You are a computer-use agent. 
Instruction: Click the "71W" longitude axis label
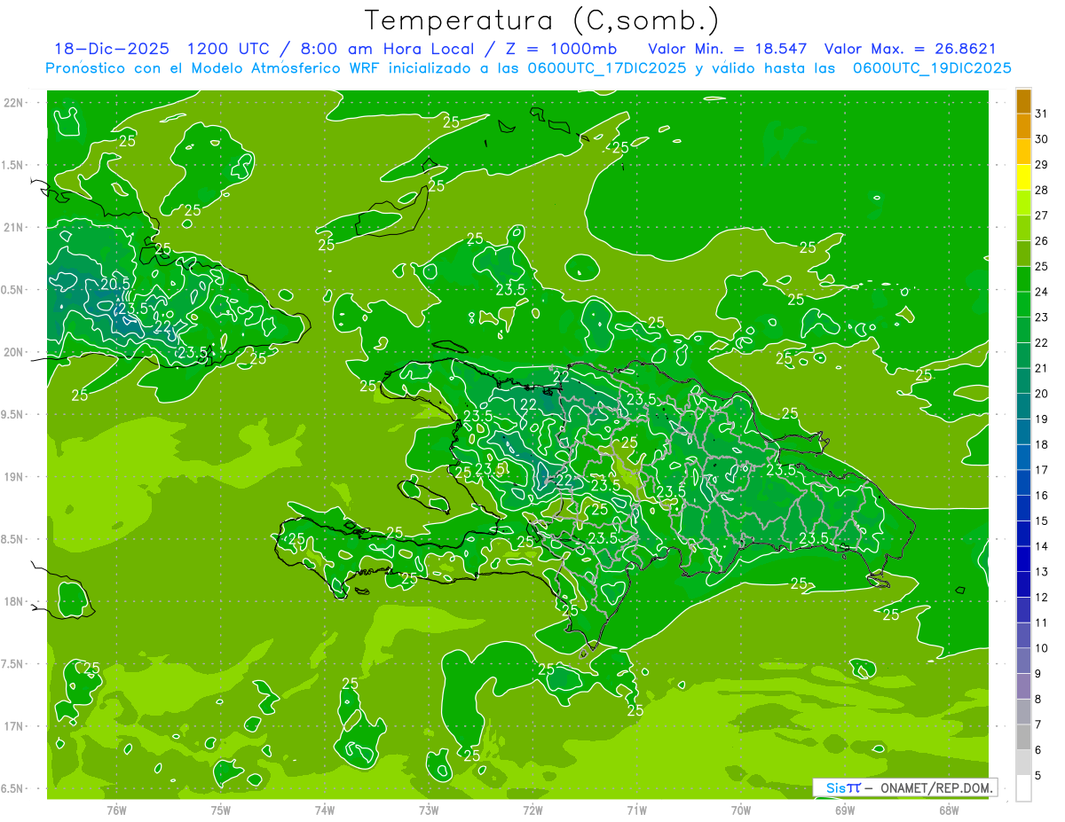(636, 810)
